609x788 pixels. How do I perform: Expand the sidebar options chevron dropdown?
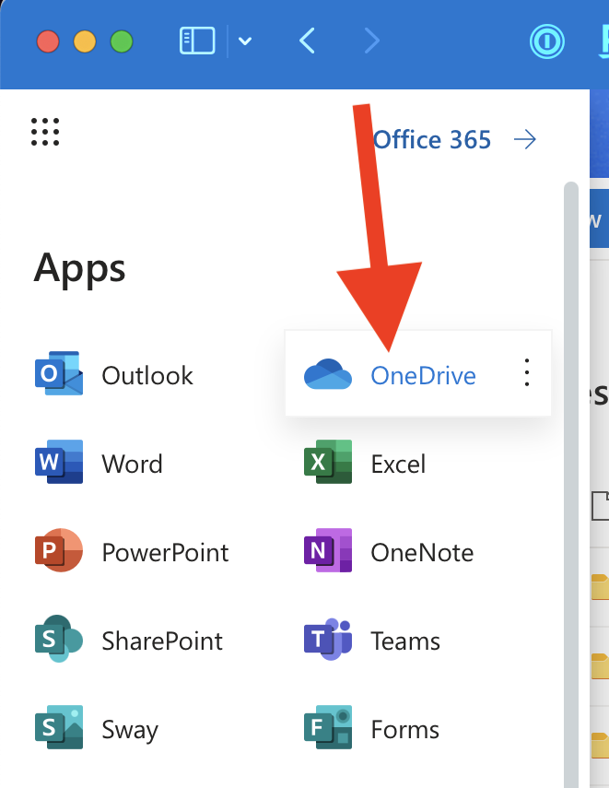(245, 41)
